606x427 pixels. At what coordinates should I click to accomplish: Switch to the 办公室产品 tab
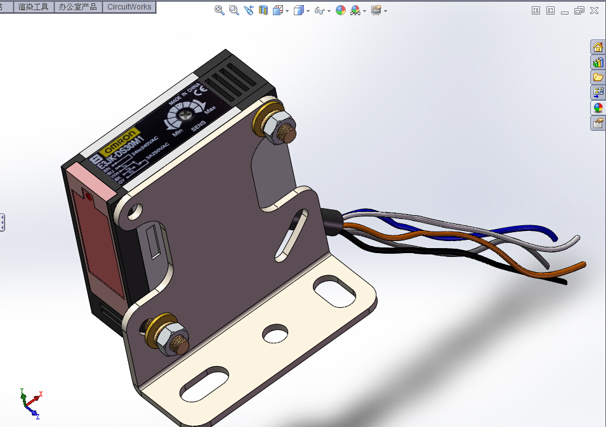(77, 7)
